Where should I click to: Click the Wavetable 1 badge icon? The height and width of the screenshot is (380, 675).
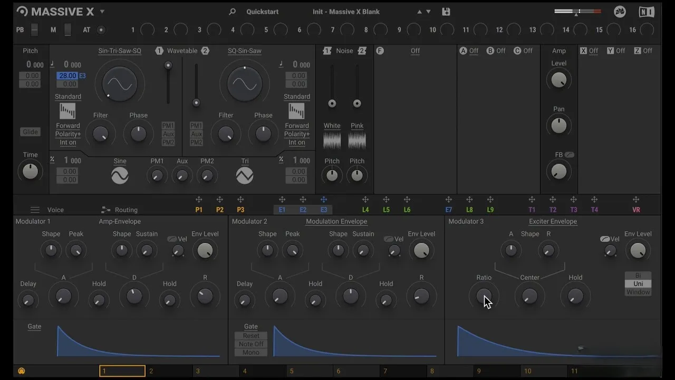159,51
